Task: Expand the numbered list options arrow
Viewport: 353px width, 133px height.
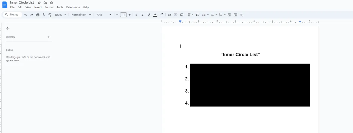Action: [x=225, y=15]
